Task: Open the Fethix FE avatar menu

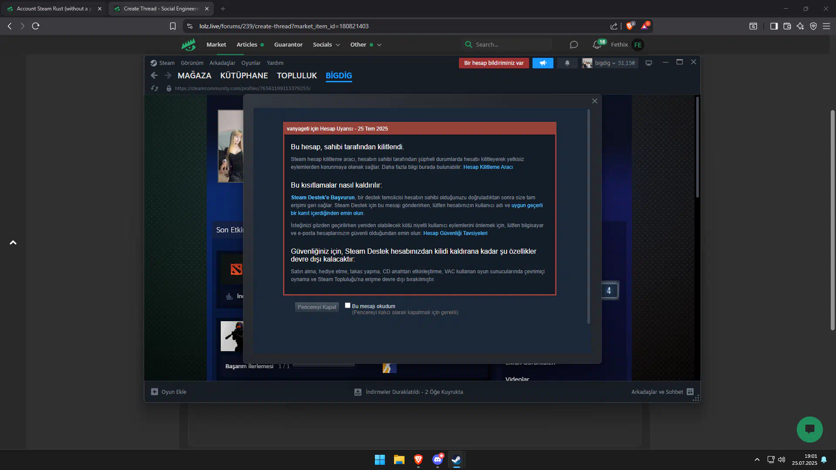Action: 638,45
